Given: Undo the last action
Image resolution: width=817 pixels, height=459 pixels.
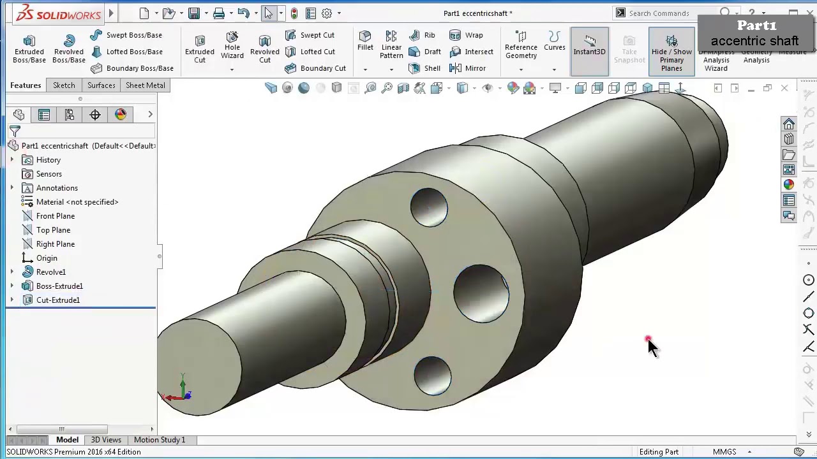Looking at the screenshot, I should [243, 13].
